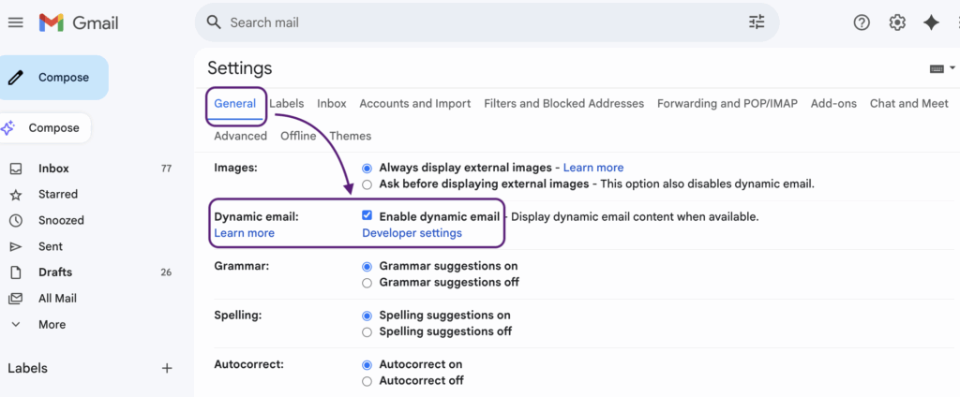Select Spelling suggestions off
This screenshot has height=397, width=960.
click(367, 332)
